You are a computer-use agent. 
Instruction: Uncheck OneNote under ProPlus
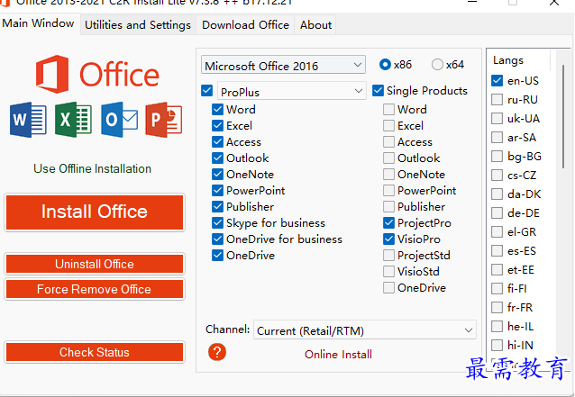click(x=217, y=174)
